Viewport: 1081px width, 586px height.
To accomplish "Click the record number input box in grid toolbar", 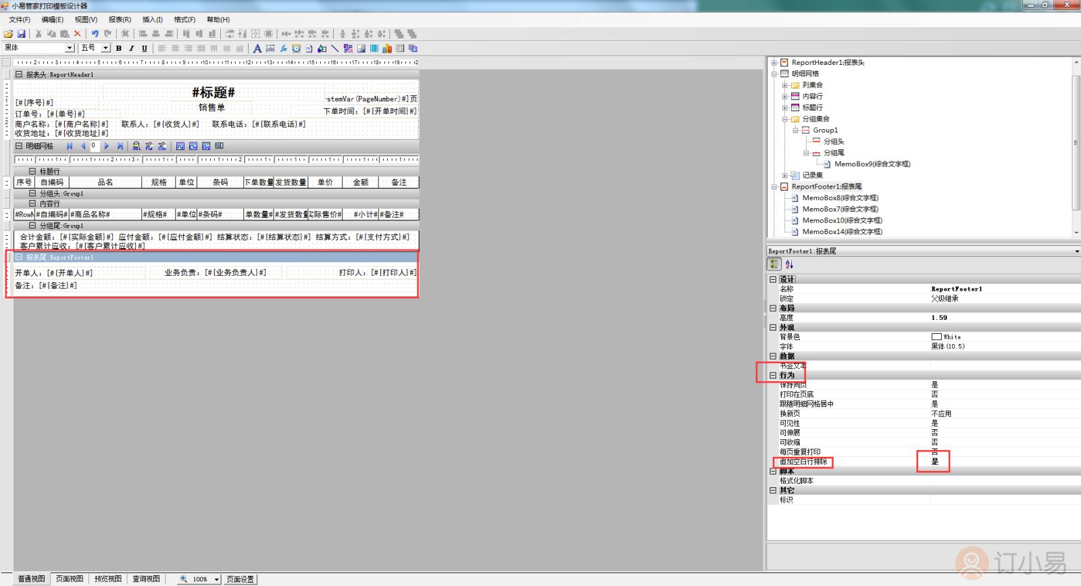I will (95, 146).
